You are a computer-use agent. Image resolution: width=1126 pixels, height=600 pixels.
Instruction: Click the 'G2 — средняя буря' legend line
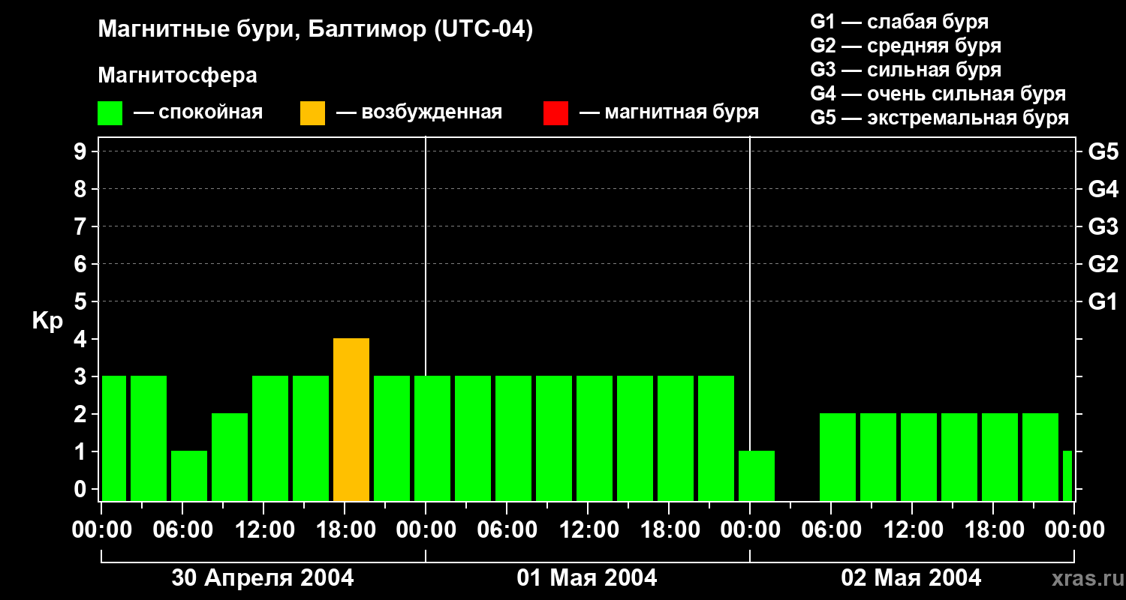(905, 46)
